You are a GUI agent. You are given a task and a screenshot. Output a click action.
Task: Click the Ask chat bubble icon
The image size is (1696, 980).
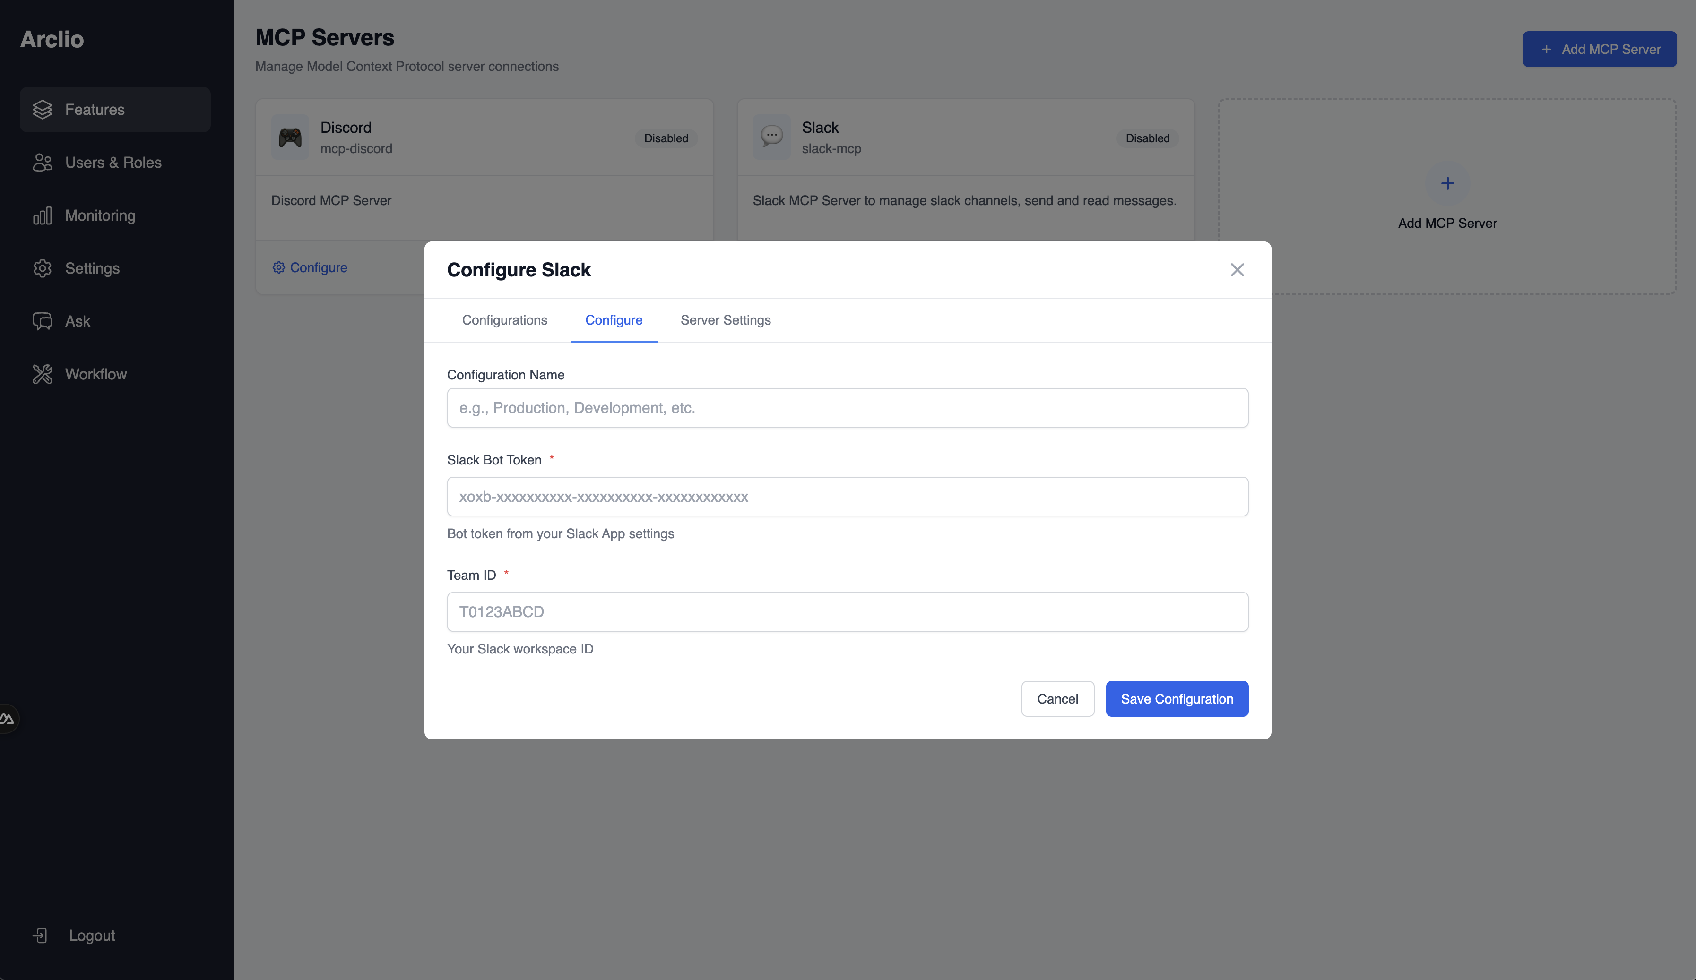(x=43, y=321)
